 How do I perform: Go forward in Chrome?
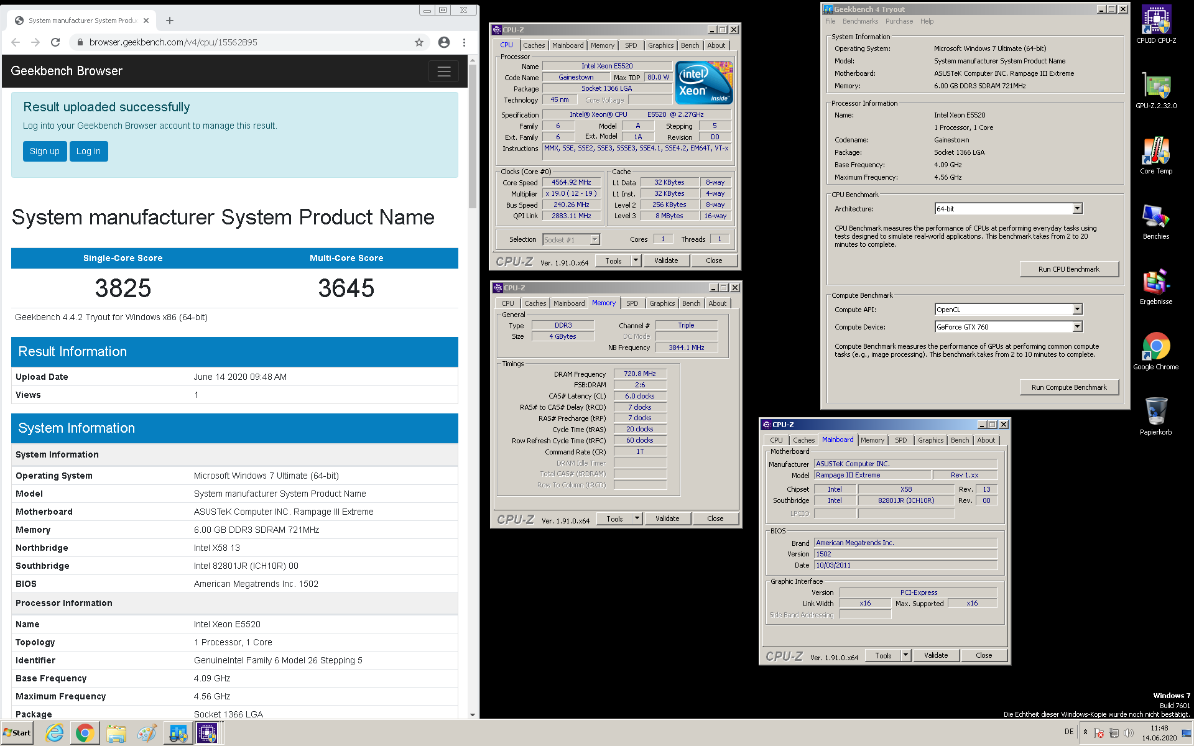point(35,42)
